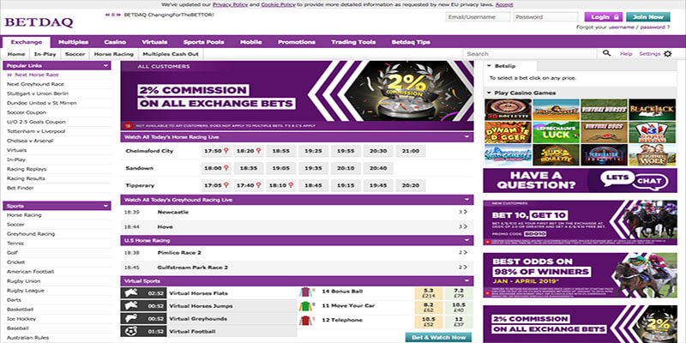This screenshot has width=686, height=343.
Task: Open the Privacy Policy link
Action: coord(230,4)
